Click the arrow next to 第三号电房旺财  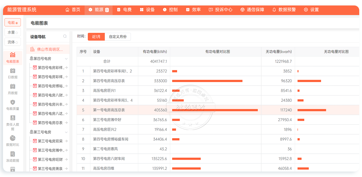[x=66, y=159]
